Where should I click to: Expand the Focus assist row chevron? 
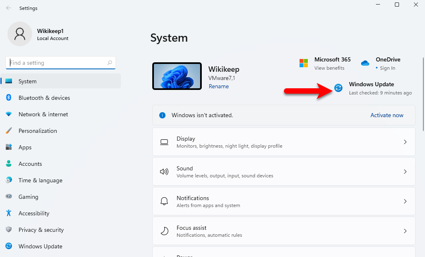pos(405,231)
